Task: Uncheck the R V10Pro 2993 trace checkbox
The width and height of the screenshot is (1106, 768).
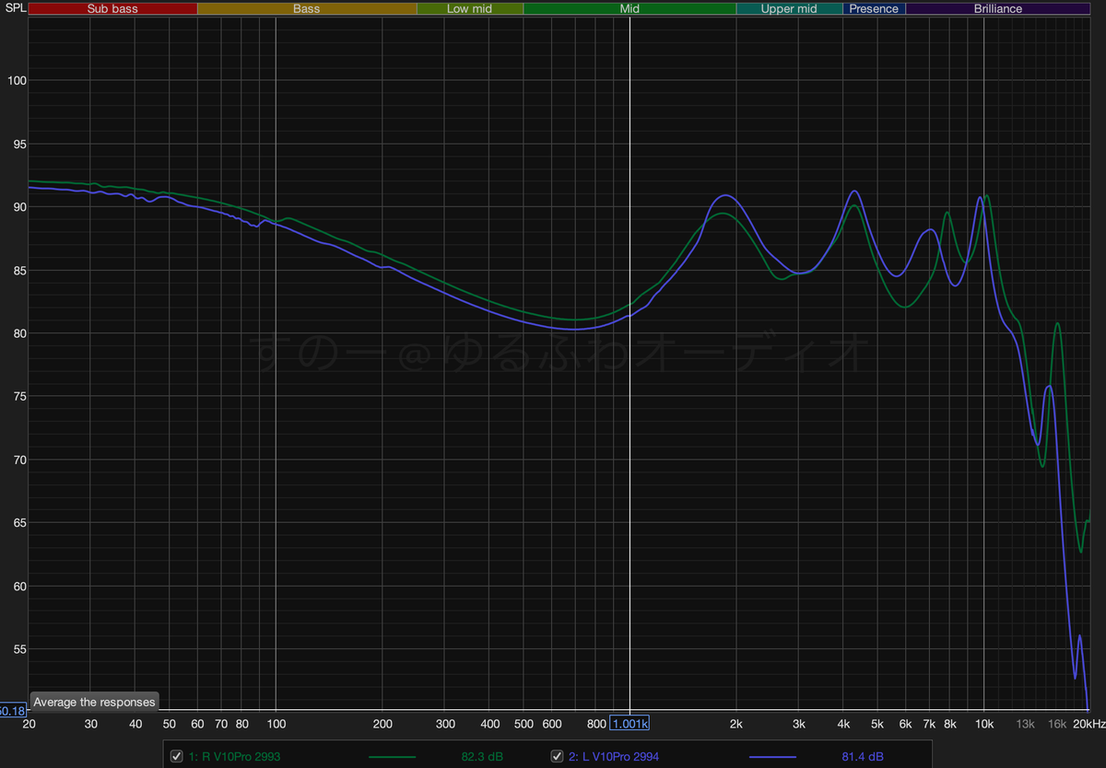Action: [x=177, y=757]
